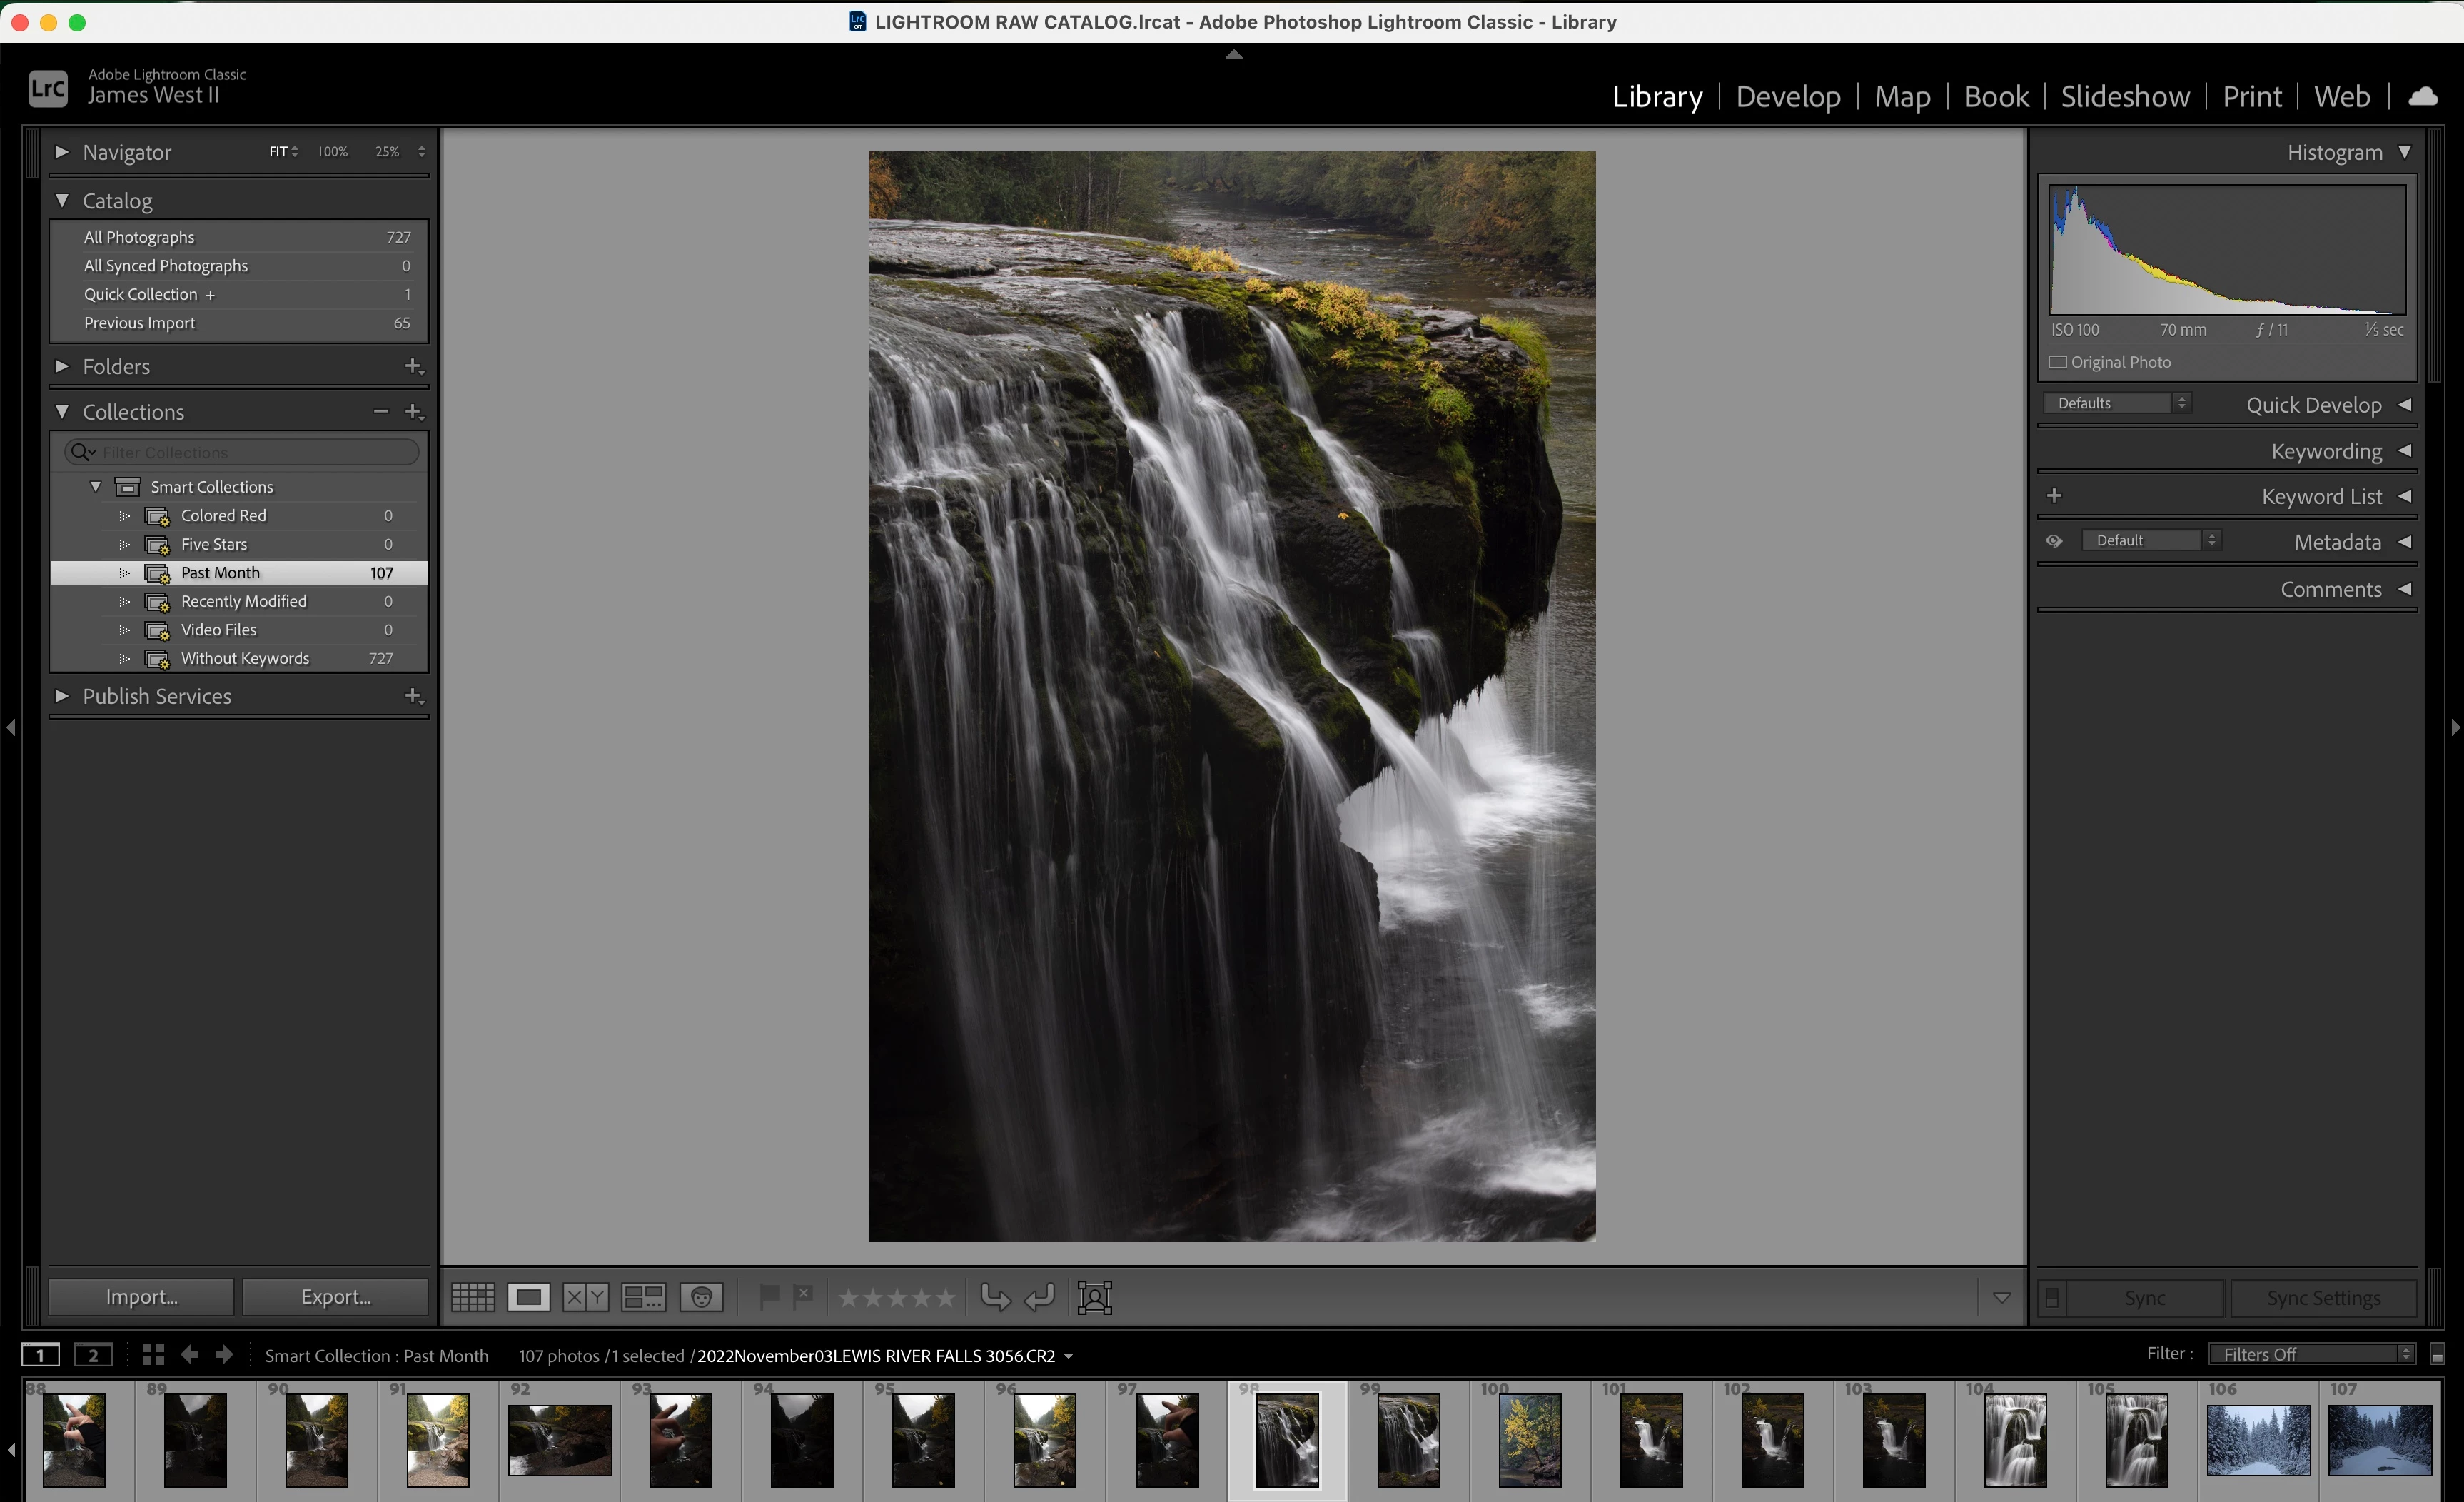Open the cloud sync status icon
The width and height of the screenshot is (2464, 1502).
point(2422,96)
